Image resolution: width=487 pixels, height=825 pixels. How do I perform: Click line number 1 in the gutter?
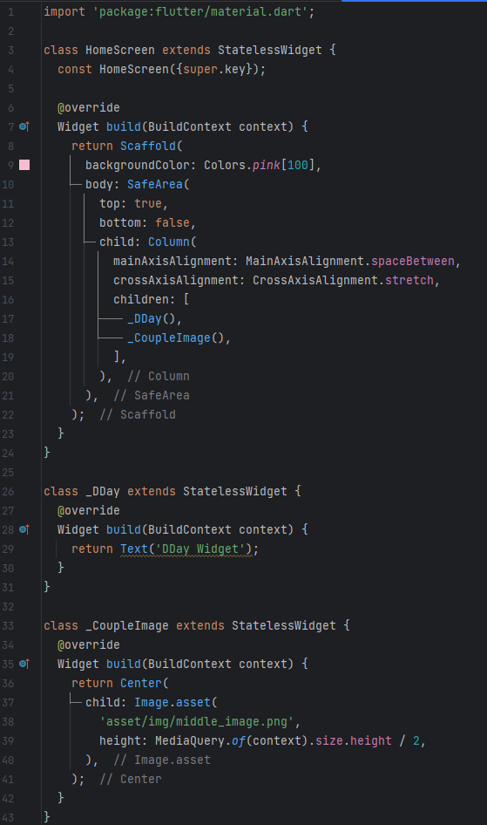(x=10, y=11)
